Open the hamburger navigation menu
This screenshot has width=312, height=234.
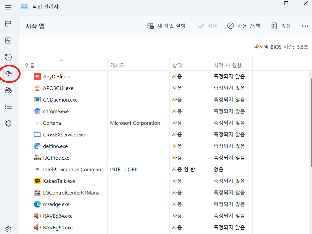tap(8, 7)
